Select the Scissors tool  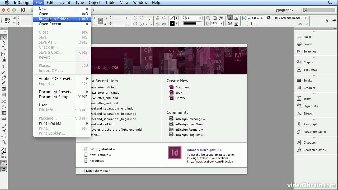click(x=4, y=102)
